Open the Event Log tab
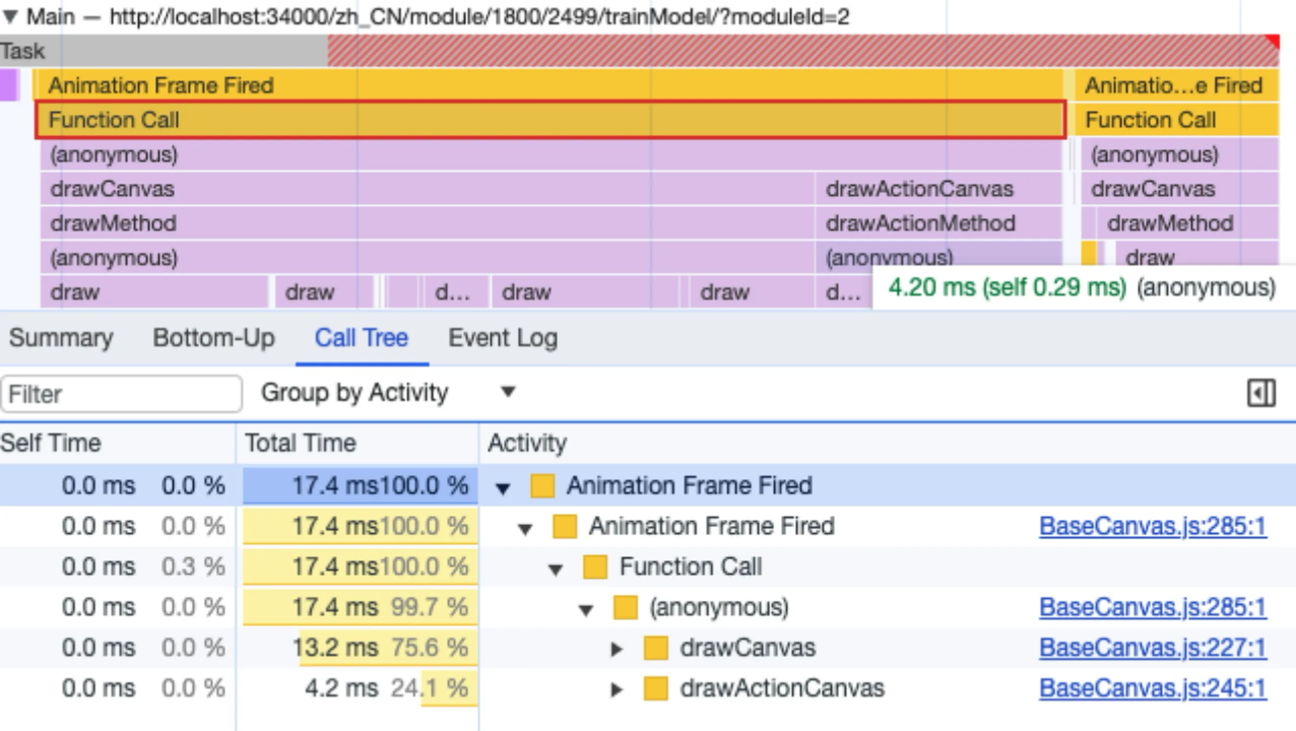 tap(503, 338)
